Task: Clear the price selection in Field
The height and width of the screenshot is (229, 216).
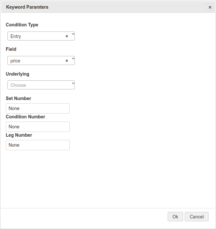Action: coord(67,61)
